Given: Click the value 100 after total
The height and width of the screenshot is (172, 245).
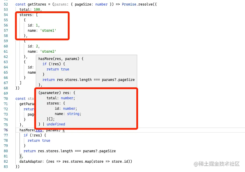Looking at the screenshot, I should point(37,10).
